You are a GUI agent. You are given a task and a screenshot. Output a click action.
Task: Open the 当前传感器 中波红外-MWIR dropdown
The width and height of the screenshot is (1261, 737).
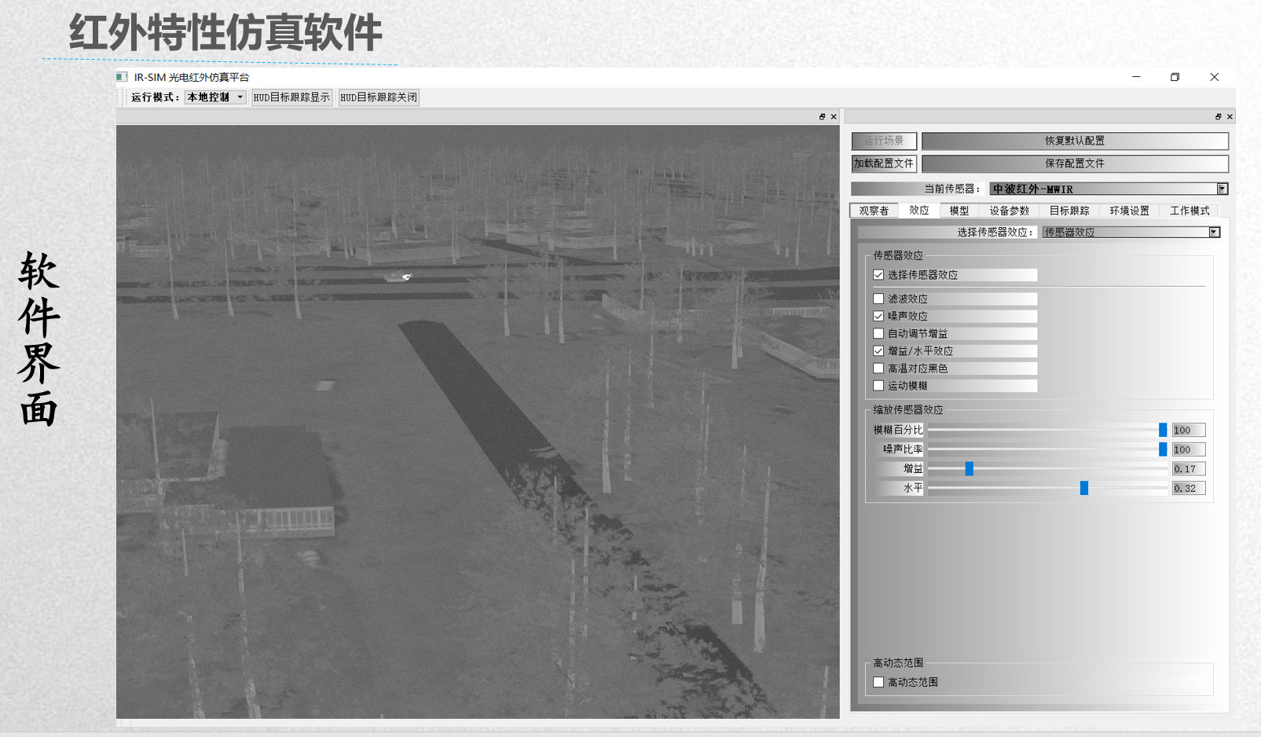[x=1109, y=189]
